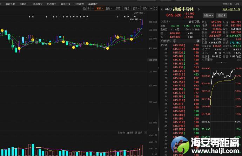Image resolution: width=242 pixels, height=156 pixels.
Task: Click the 分时成交 info icon
Action: [175, 41]
